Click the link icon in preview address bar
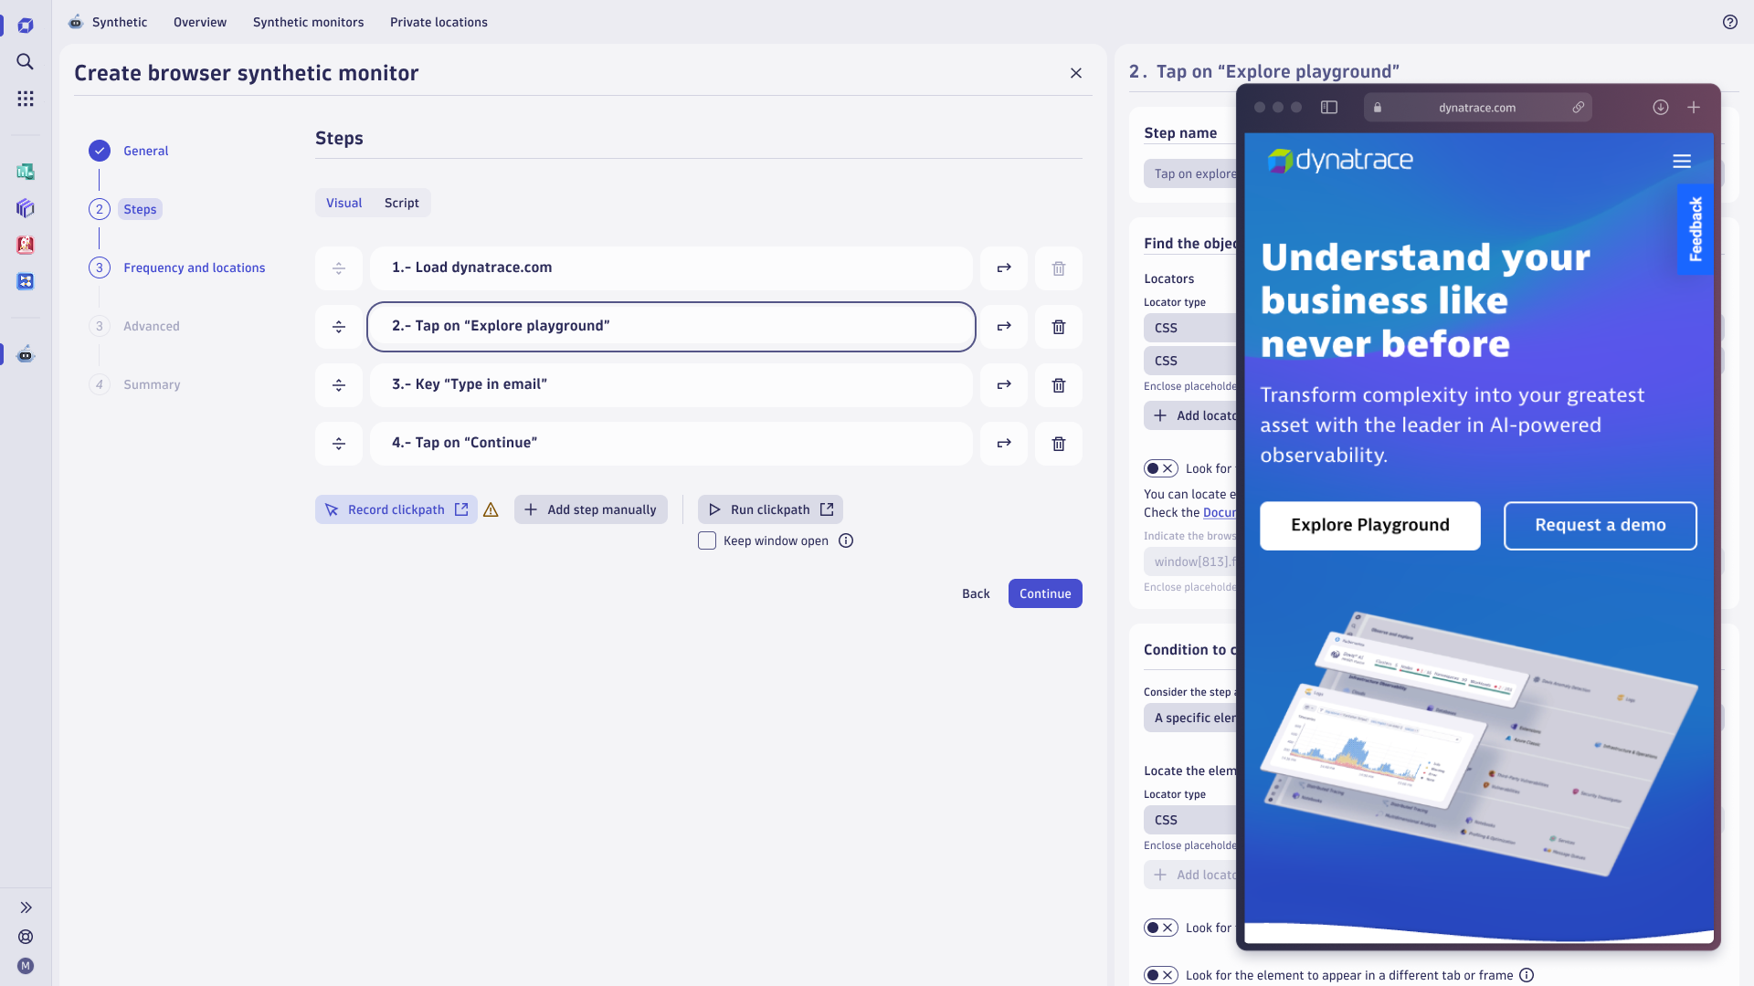Screen dimensions: 1754x986 pos(1578,107)
